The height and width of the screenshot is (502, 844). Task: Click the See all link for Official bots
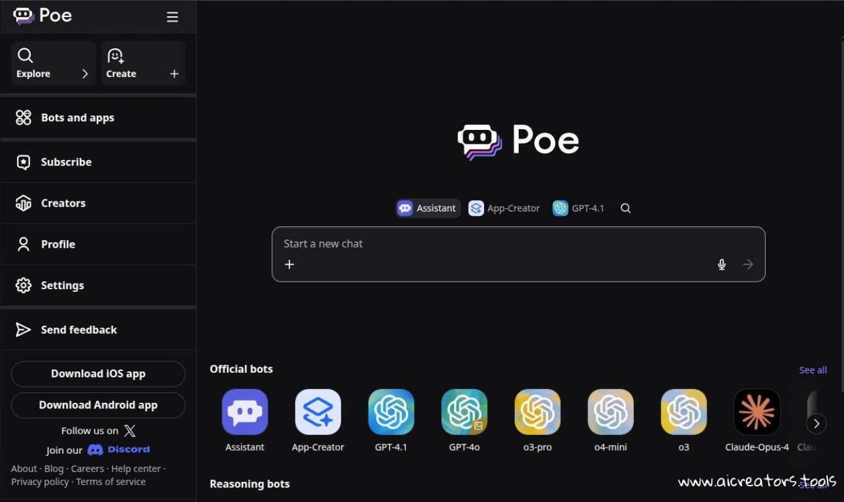[813, 370]
